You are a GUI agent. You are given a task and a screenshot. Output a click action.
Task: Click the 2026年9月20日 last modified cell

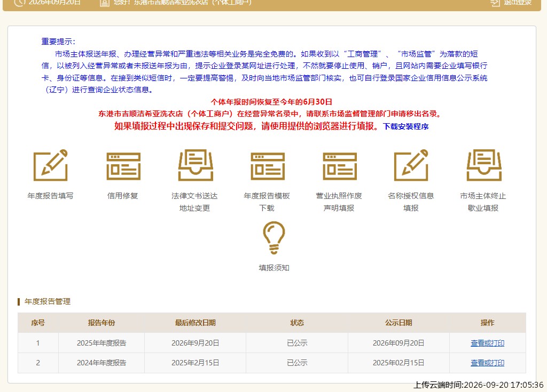(196, 343)
